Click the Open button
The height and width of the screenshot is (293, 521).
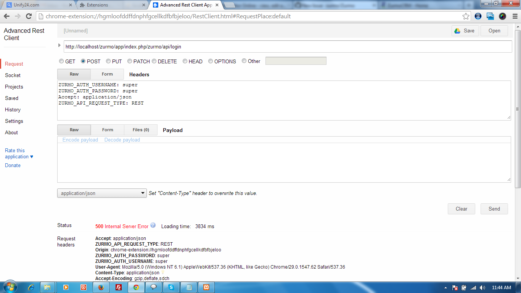(494, 31)
